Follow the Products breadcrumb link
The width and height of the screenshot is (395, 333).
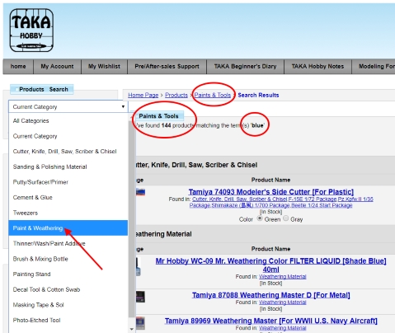coord(176,95)
